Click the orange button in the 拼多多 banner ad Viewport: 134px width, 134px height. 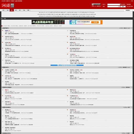[95, 22]
